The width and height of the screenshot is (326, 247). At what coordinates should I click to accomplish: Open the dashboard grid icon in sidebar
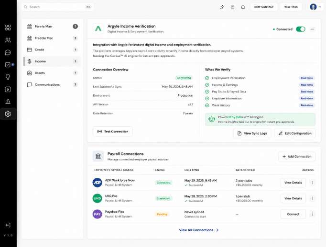[8, 27]
